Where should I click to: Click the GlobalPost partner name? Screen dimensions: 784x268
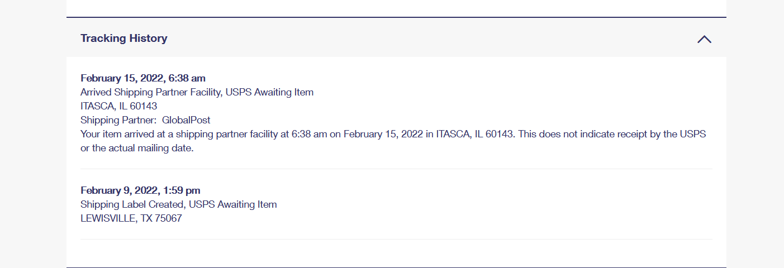186,120
